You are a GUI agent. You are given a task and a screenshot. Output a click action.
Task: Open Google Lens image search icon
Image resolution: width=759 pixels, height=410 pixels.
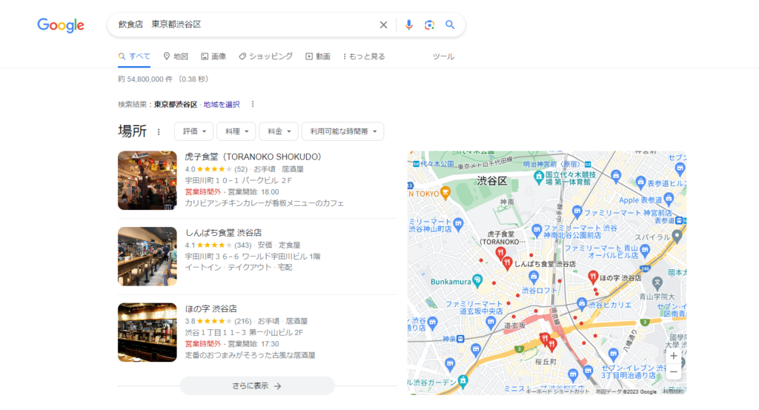tap(429, 24)
